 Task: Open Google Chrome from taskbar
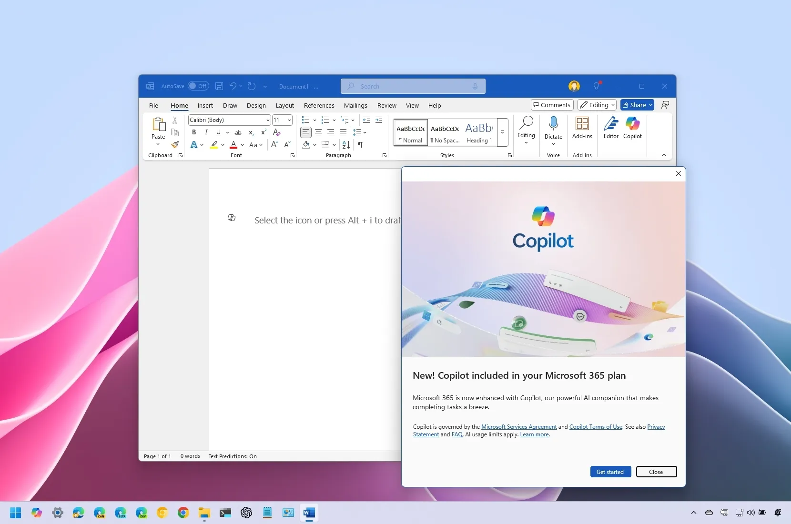point(183,513)
